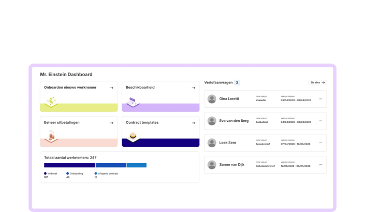Click the Verlofaanvragen count badge
Screen dimensions: 365x212
coord(237,82)
